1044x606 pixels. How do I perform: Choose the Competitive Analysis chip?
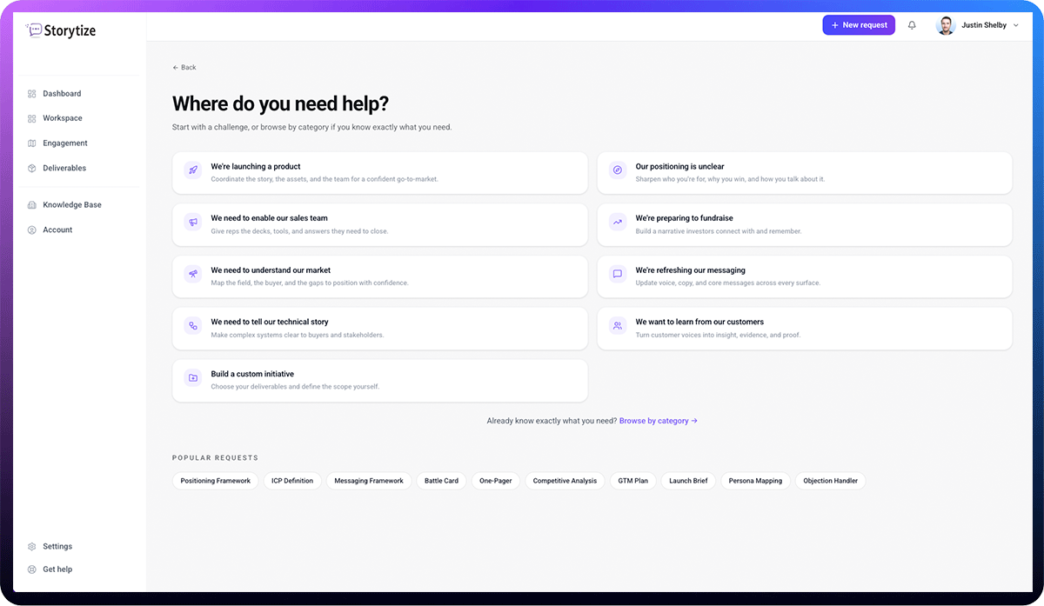[565, 481]
